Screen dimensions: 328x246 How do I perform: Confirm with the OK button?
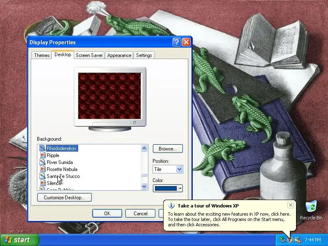pyautogui.click(x=107, y=213)
